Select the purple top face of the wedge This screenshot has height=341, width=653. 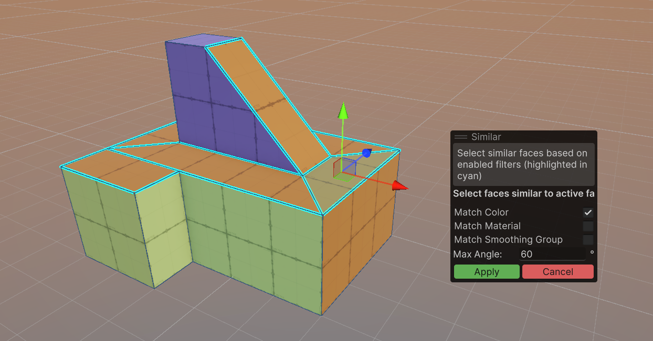coord(202,40)
